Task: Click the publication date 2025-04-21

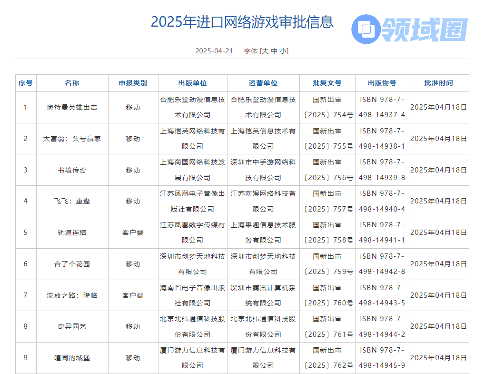Action: 214,51
